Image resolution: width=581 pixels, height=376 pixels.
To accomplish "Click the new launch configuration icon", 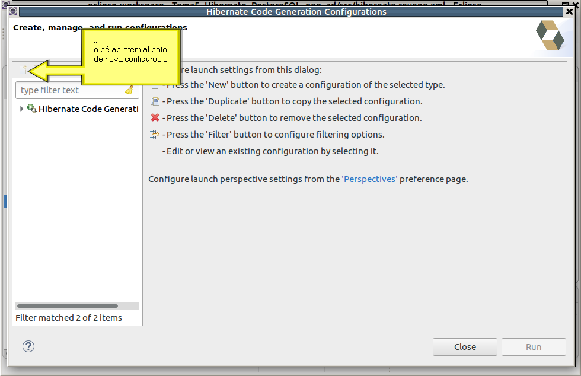I will pos(23,70).
